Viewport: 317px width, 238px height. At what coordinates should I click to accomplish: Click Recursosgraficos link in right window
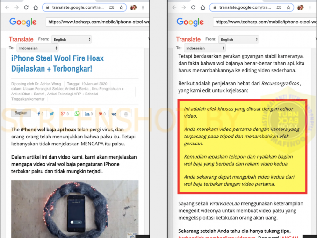coord(280,83)
